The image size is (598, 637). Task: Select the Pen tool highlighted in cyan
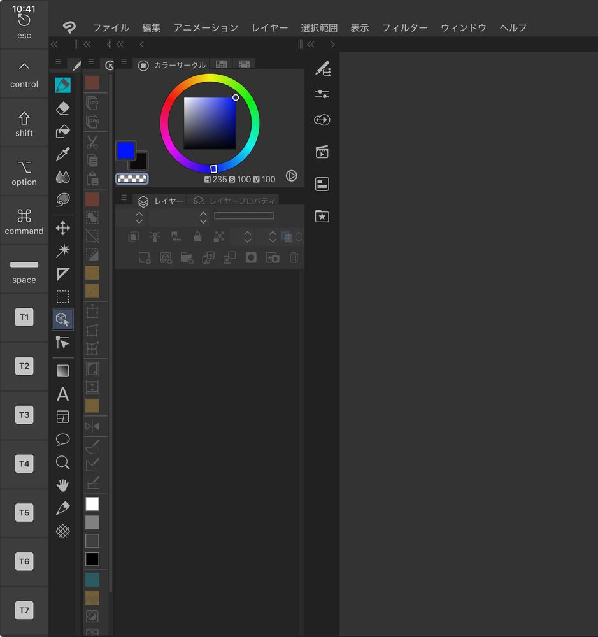click(62, 85)
